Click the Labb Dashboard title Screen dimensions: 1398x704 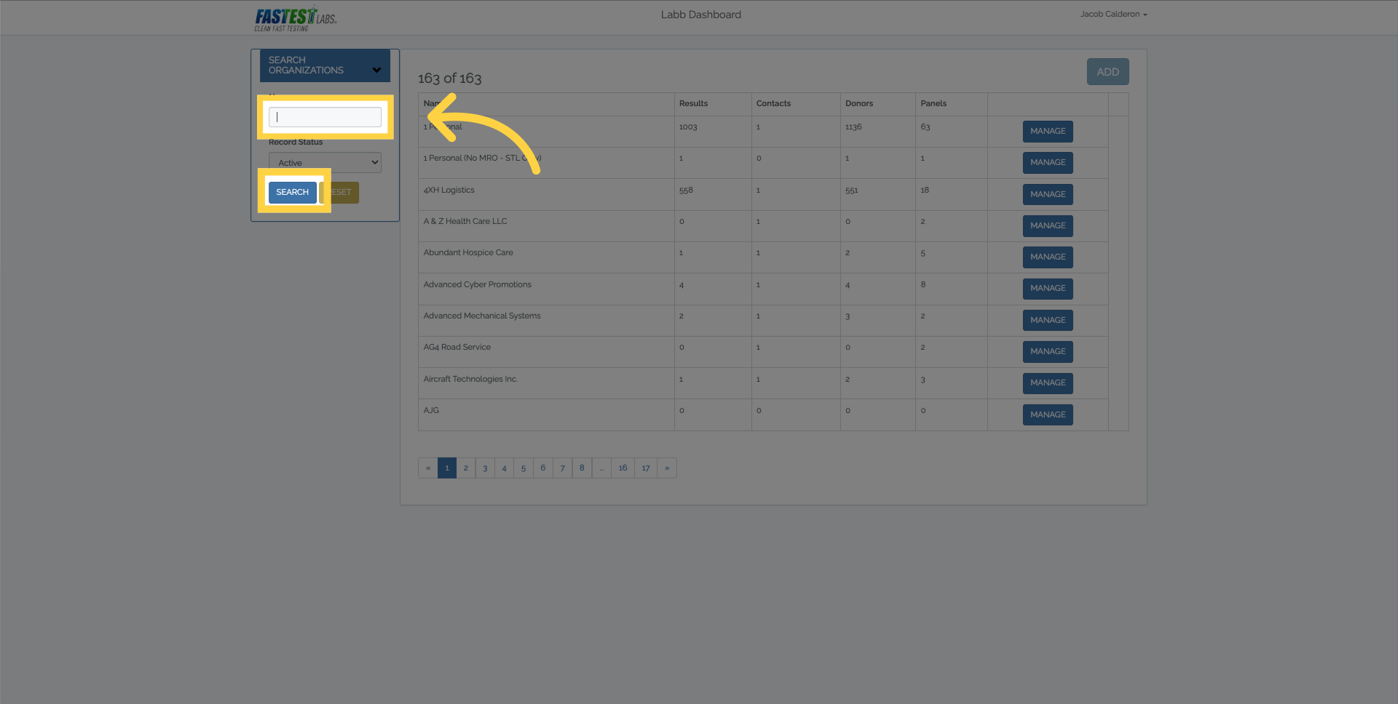click(700, 15)
